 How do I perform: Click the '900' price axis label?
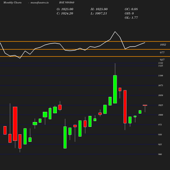pos(160,154)
